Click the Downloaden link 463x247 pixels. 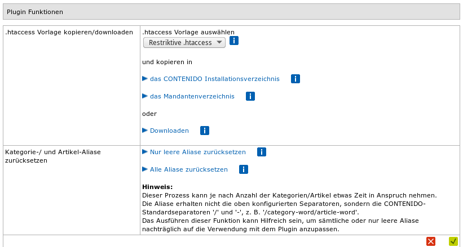pos(169,131)
